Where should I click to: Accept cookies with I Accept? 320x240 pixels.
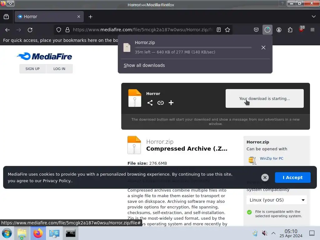click(x=292, y=177)
